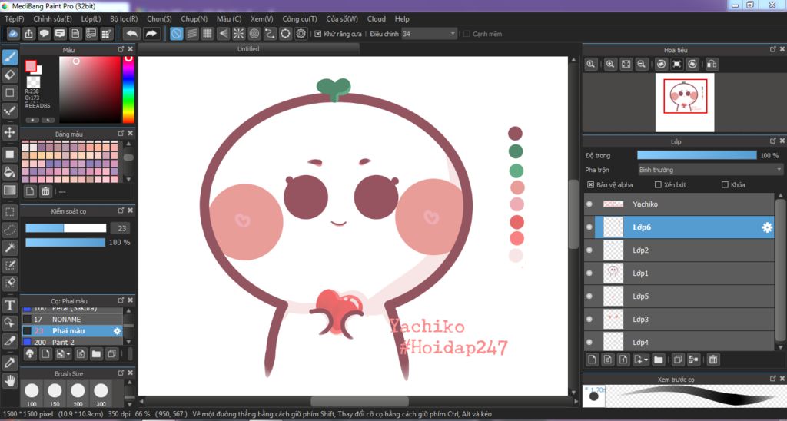
Task: Hide the Yachiko layer
Action: coord(589,204)
